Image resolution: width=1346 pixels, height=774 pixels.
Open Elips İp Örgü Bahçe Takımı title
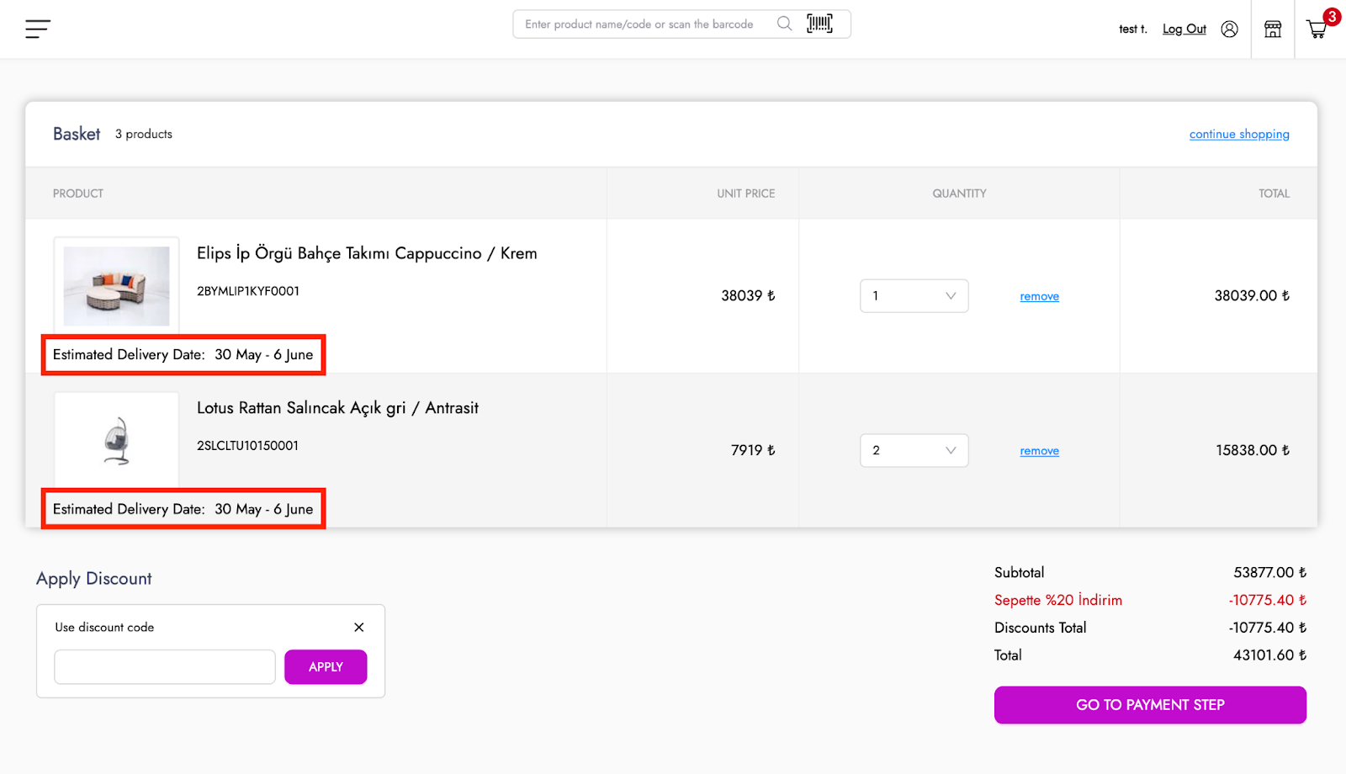367,253
